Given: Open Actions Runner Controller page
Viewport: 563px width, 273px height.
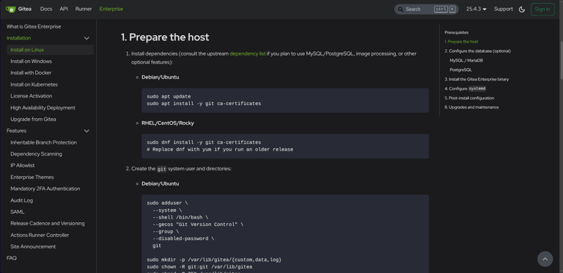Looking at the screenshot, I should [x=40, y=236].
